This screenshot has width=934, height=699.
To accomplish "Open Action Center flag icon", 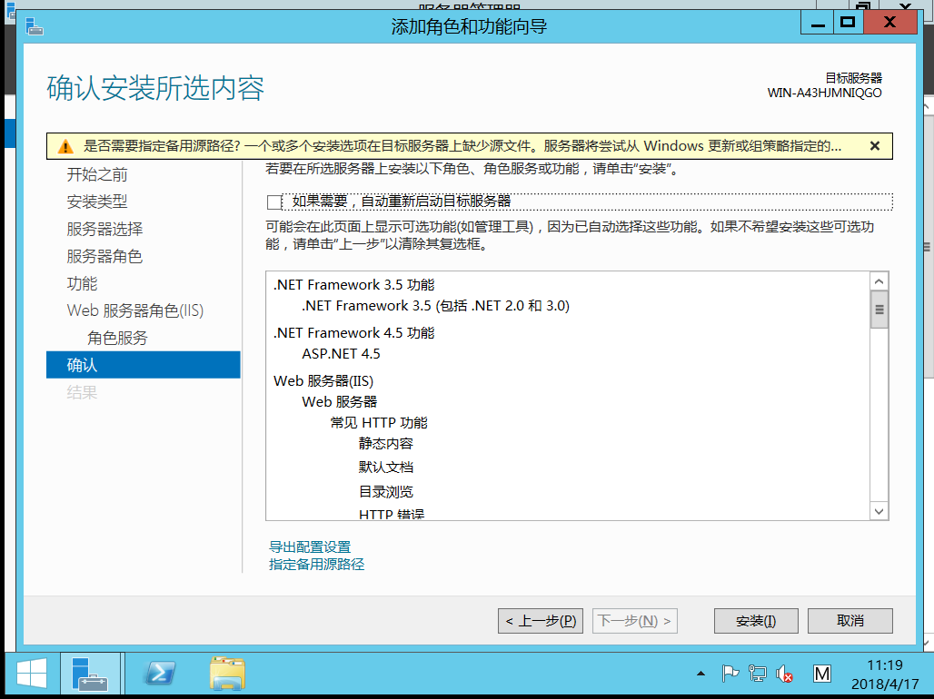I will (730, 674).
